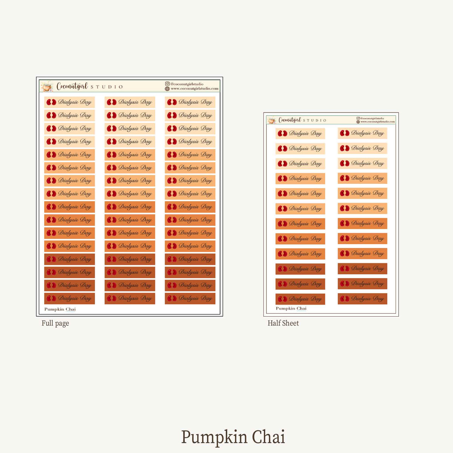This screenshot has height=453, width=453.
Task: Click Coconutgirl STUDIO wordmark on Half Sheet
Action: 302,120
